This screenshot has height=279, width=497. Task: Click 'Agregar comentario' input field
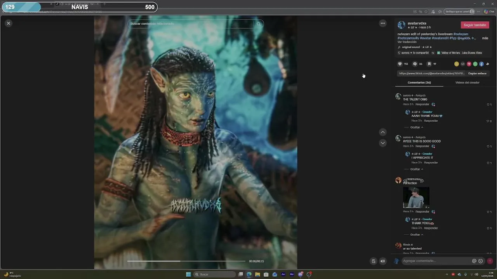click(436, 261)
